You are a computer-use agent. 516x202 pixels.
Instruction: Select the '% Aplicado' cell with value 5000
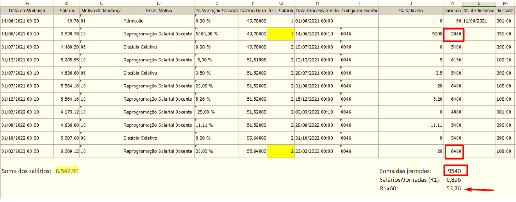[x=411, y=34]
